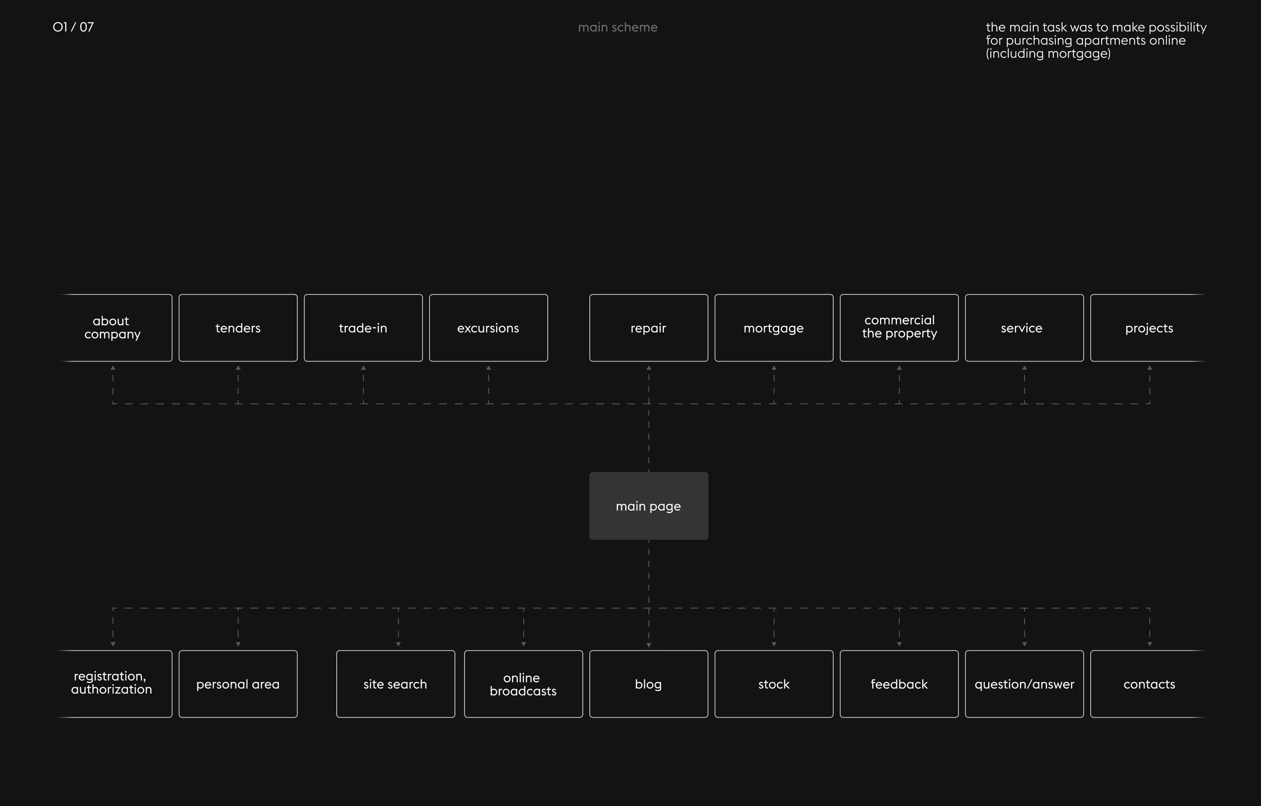The height and width of the screenshot is (806, 1261).
Task: Click the 'contacts' box
Action: (1149, 683)
